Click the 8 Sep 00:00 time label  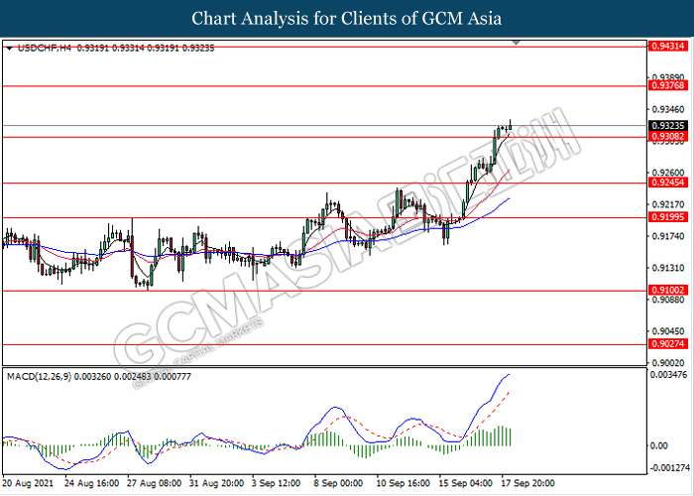pos(339,483)
